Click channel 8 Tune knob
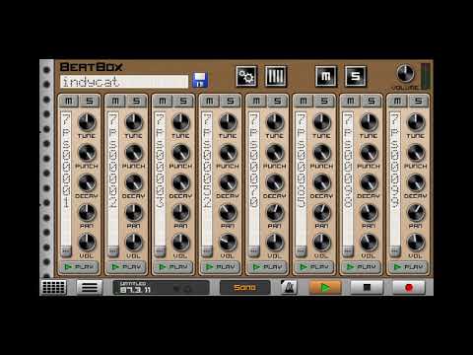 [x=416, y=122]
